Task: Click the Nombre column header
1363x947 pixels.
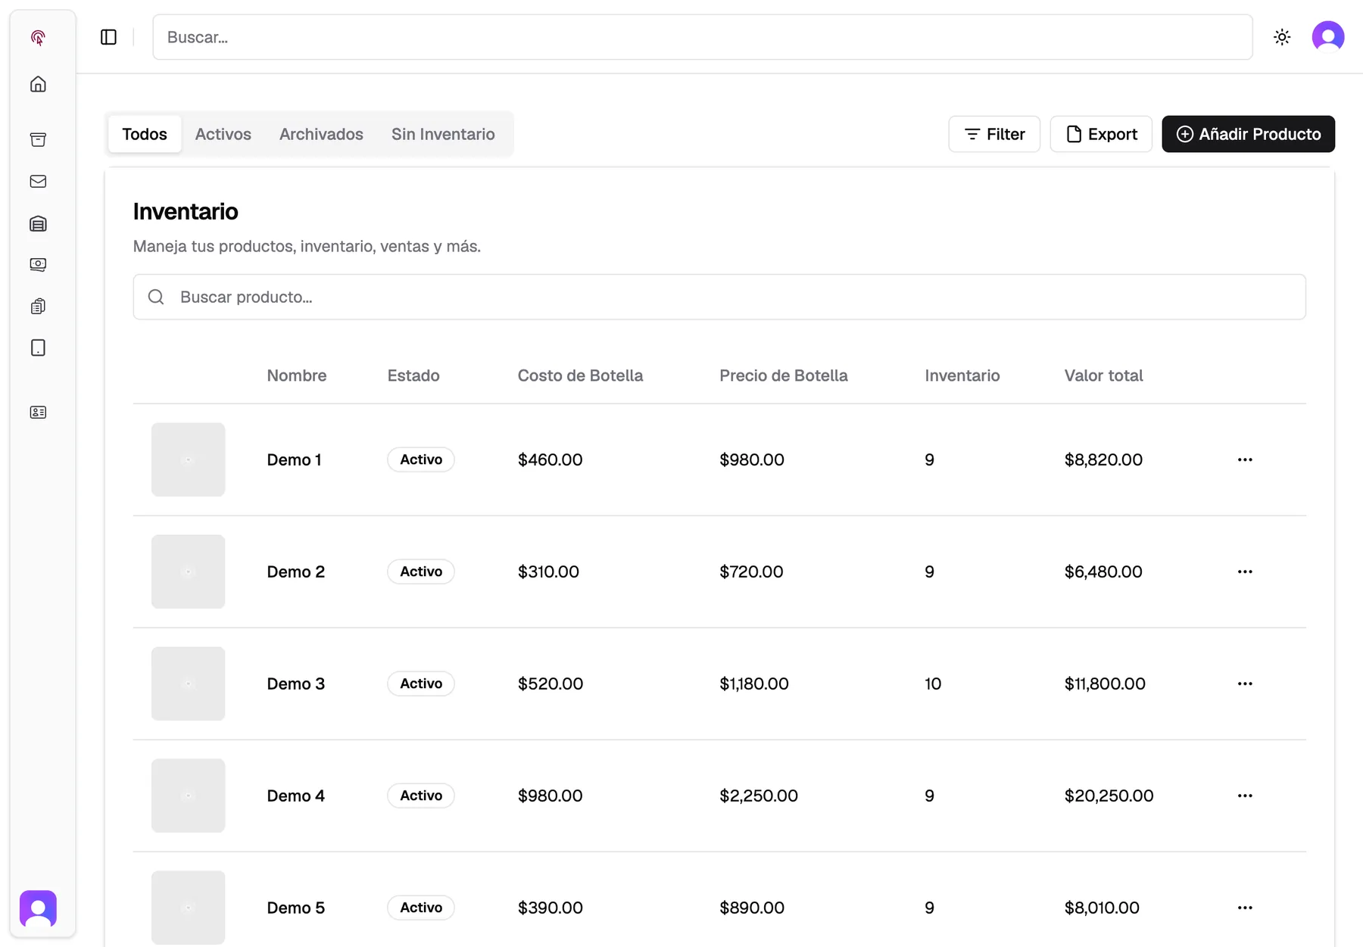Action: [297, 375]
